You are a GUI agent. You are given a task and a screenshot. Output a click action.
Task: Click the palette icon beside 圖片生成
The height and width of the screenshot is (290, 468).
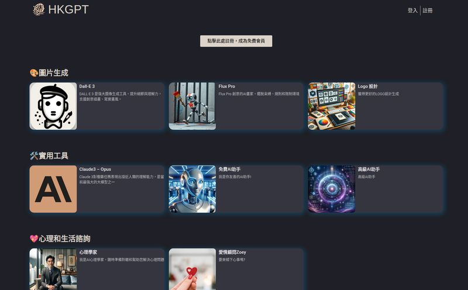(x=34, y=73)
